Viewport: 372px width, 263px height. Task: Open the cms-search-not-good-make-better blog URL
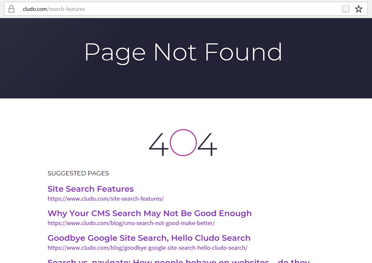131,223
